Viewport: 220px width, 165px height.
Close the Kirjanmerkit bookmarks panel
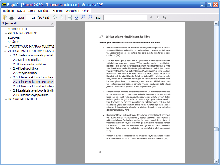52,24
